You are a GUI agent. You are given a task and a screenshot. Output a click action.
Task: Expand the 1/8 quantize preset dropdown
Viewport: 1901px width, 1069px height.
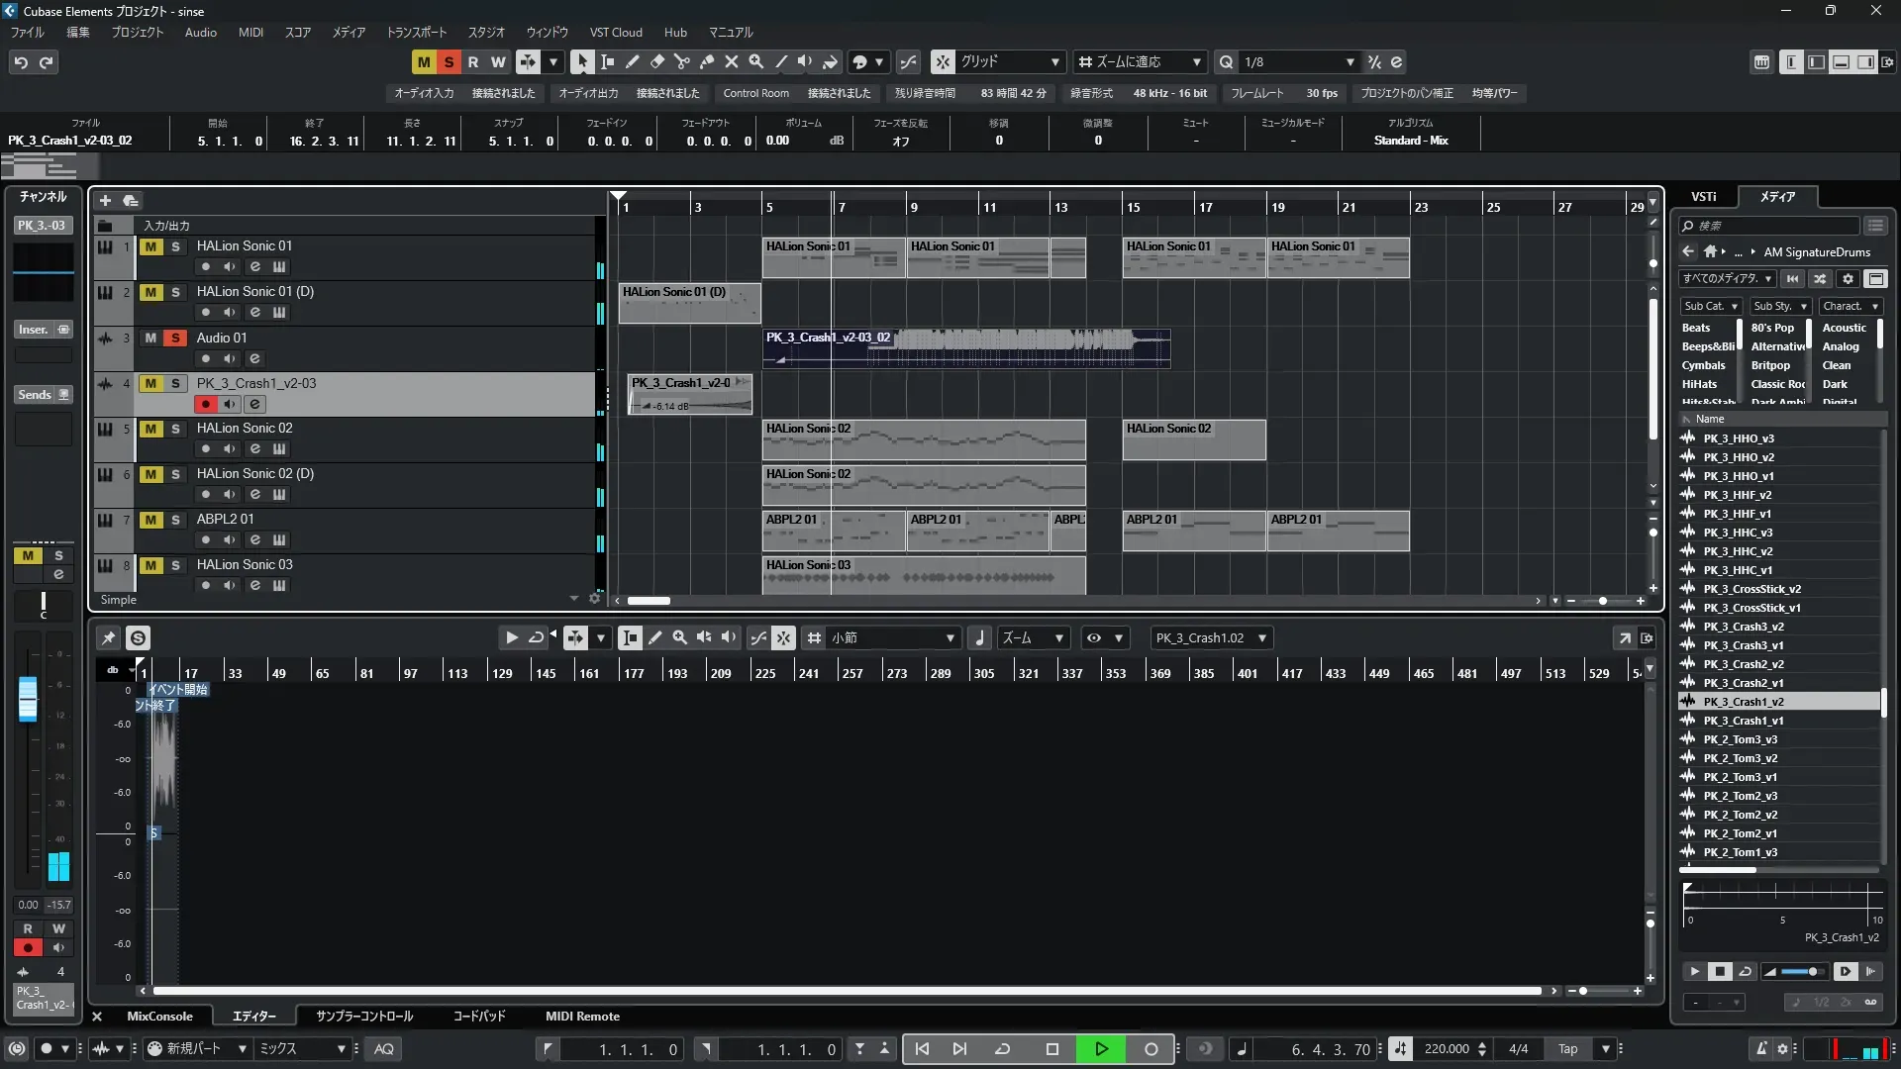pyautogui.click(x=1350, y=61)
